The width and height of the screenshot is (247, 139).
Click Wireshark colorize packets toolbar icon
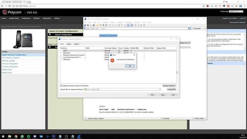(x=132, y=25)
